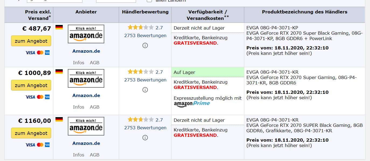Click info icon in €1160,00 offer's rating
Image resolution: width=370 pixels, height=161 pixels.
click(145, 138)
